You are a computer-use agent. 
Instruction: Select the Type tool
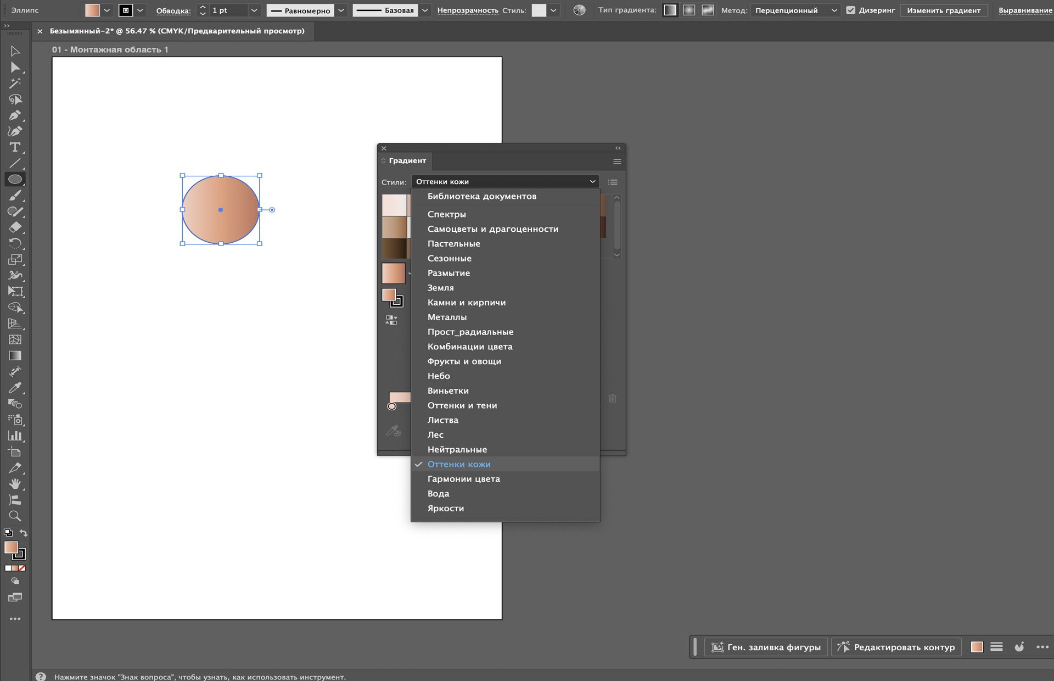pos(15,147)
